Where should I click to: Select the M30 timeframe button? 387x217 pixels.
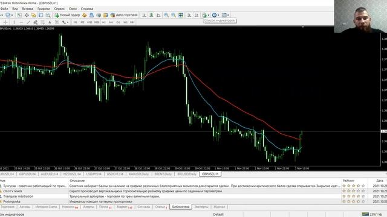pos(97,22)
